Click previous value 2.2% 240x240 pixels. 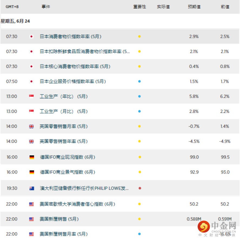[x=225, y=111]
